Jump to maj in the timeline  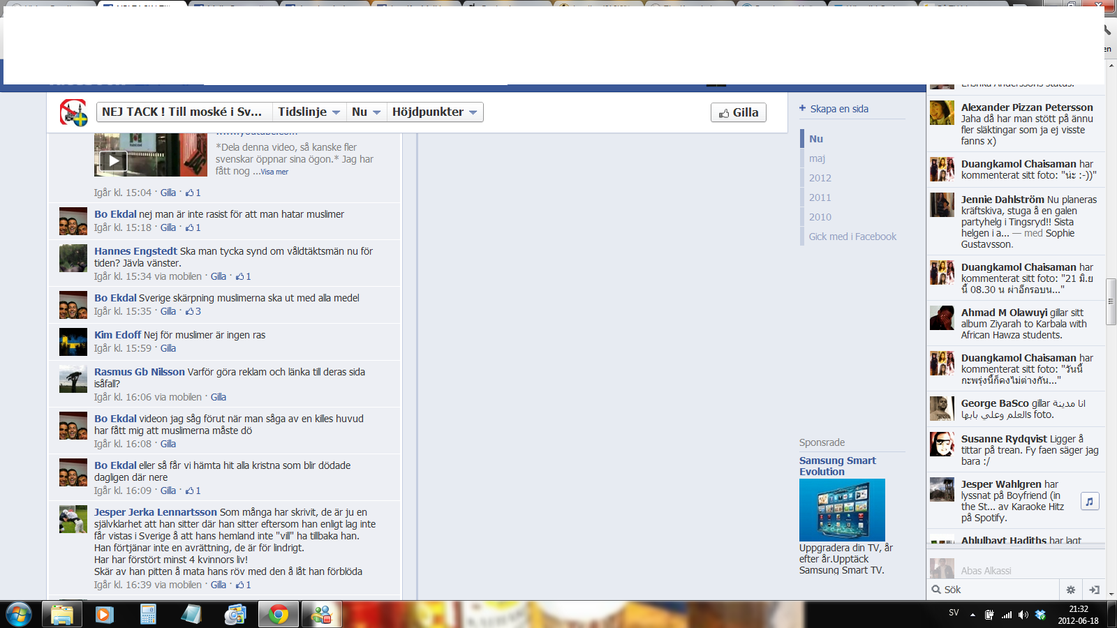click(818, 158)
